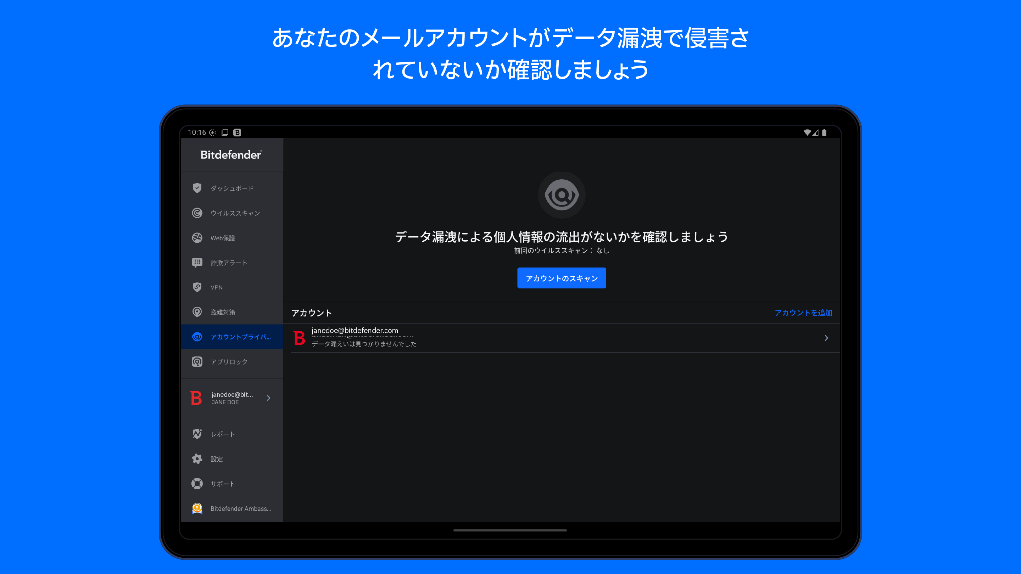Image resolution: width=1021 pixels, height=574 pixels.
Task: Open 詐欺アラート section
Action: [x=232, y=263]
